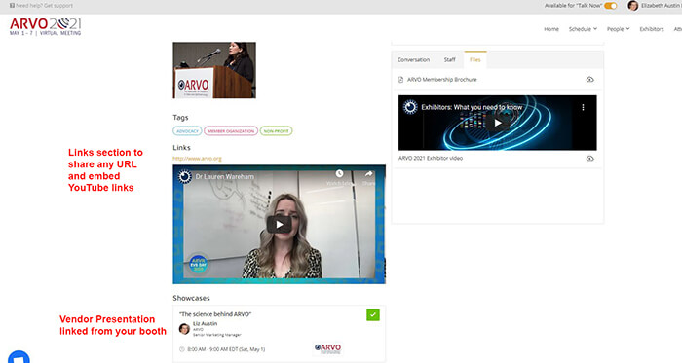
Task: Open the chat bubble widget
Action: click(x=19, y=357)
